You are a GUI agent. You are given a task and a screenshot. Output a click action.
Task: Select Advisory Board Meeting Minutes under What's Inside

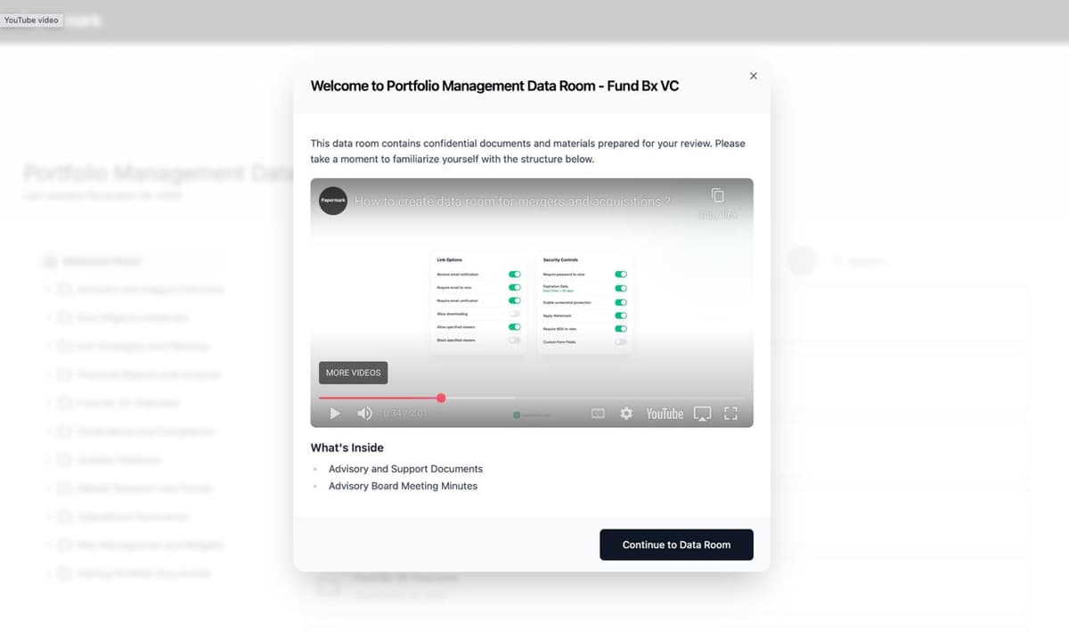[403, 486]
